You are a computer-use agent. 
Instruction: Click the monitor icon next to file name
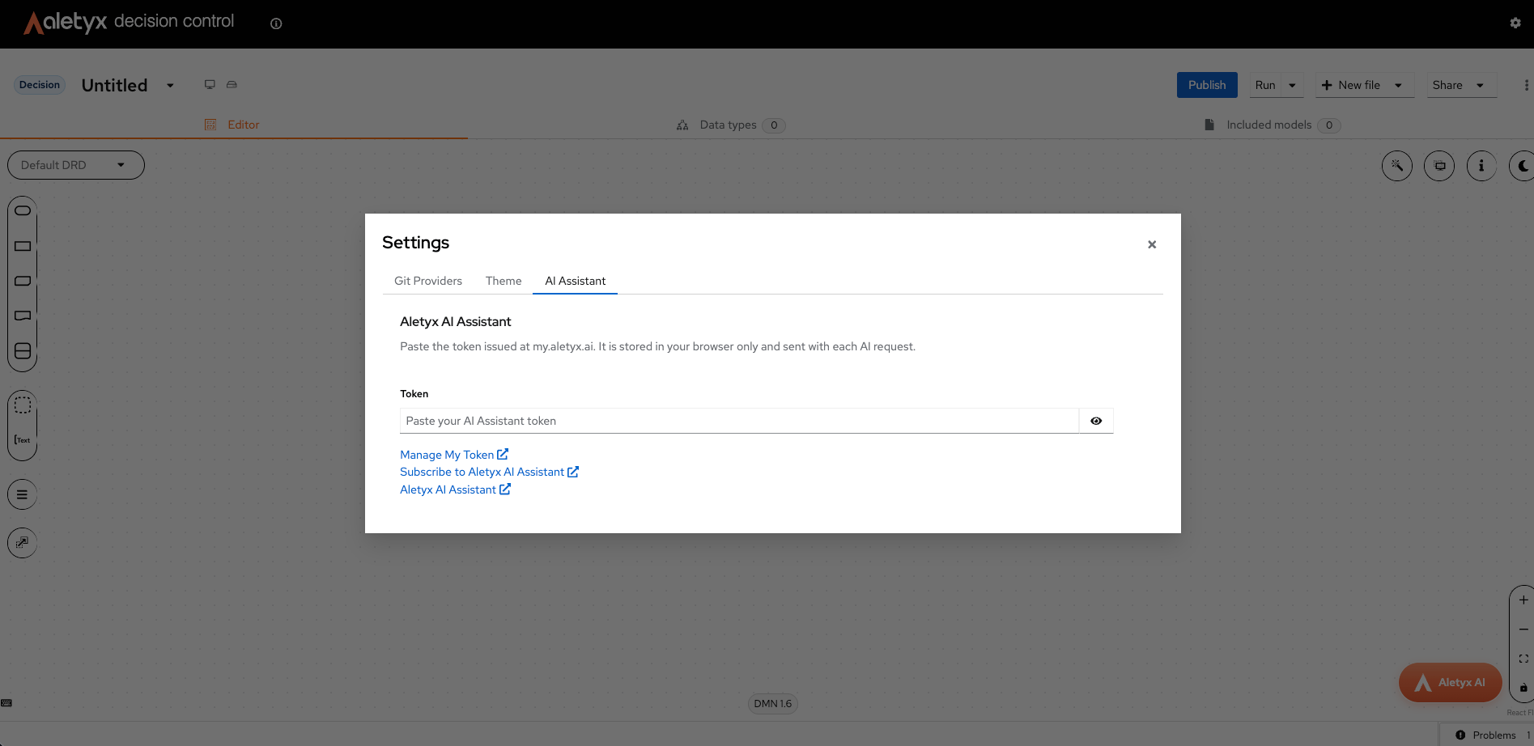[210, 84]
